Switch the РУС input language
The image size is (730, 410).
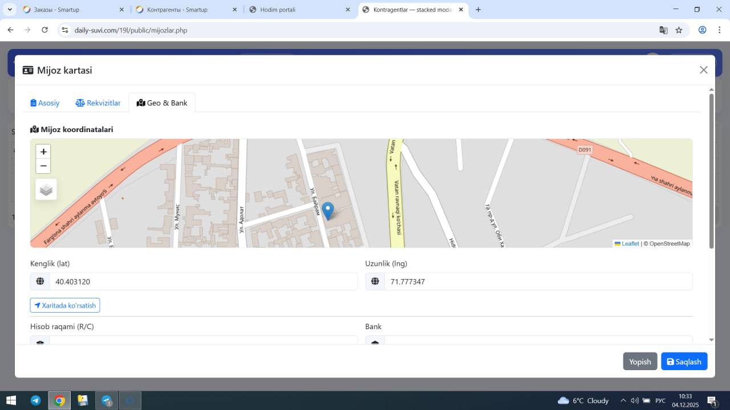pos(660,400)
